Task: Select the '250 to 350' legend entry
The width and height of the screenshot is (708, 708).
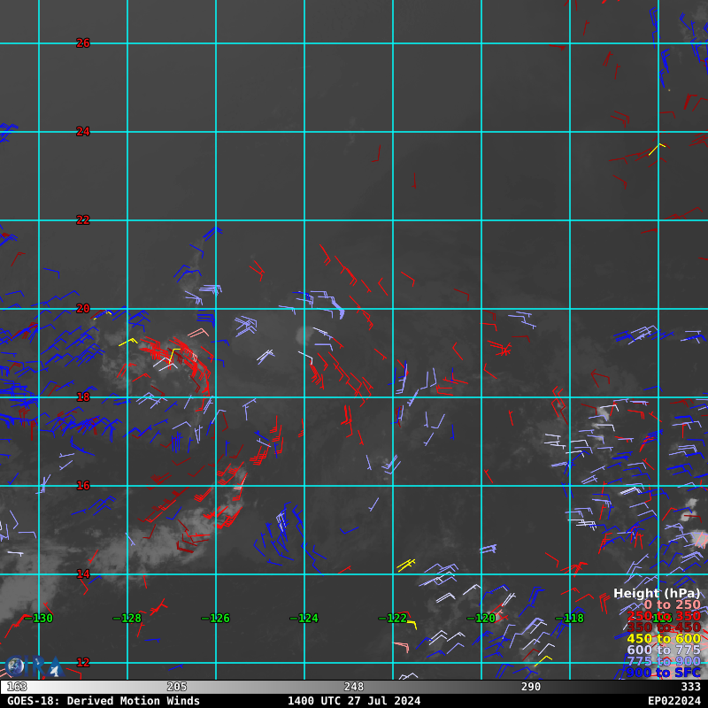Action: click(664, 616)
